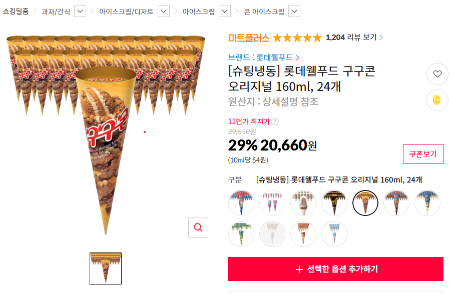Open the magnifier image zoom
This screenshot has width=453, height=296.
pos(198,227)
